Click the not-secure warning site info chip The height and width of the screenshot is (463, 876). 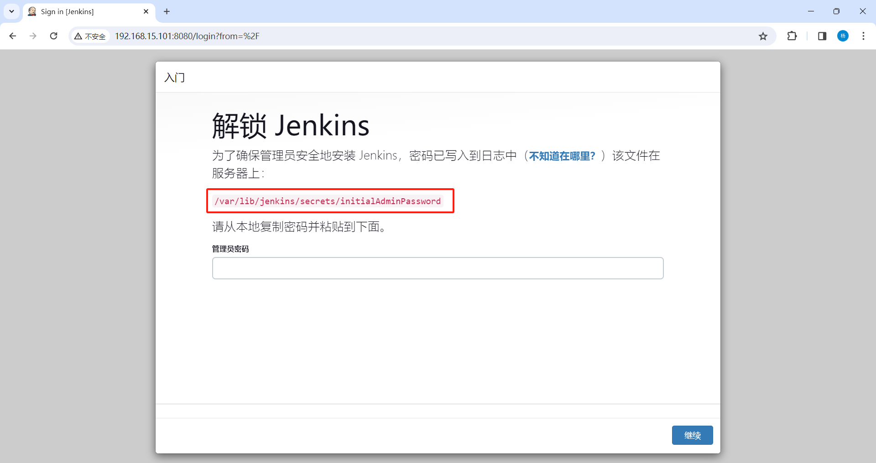tap(90, 36)
